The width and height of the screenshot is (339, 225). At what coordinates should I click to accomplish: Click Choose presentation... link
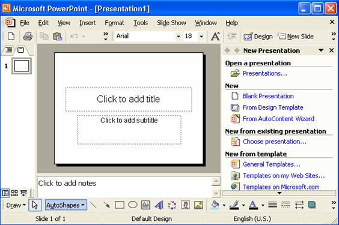click(x=275, y=142)
